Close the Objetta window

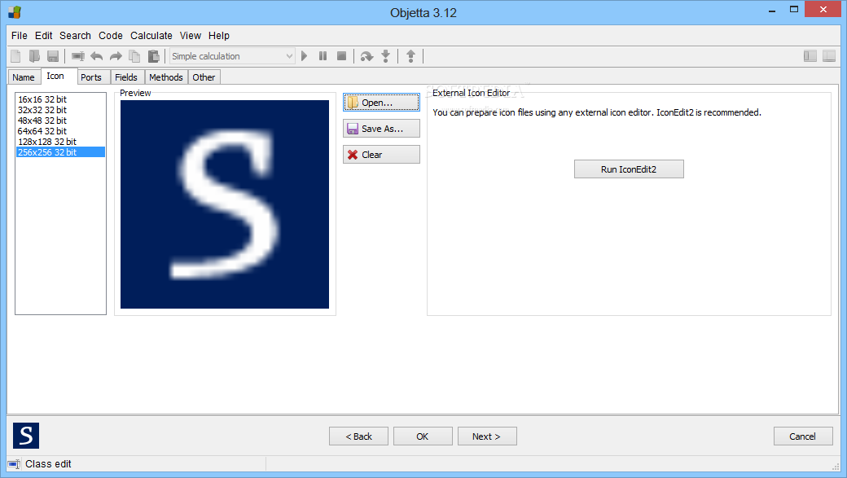tap(823, 9)
